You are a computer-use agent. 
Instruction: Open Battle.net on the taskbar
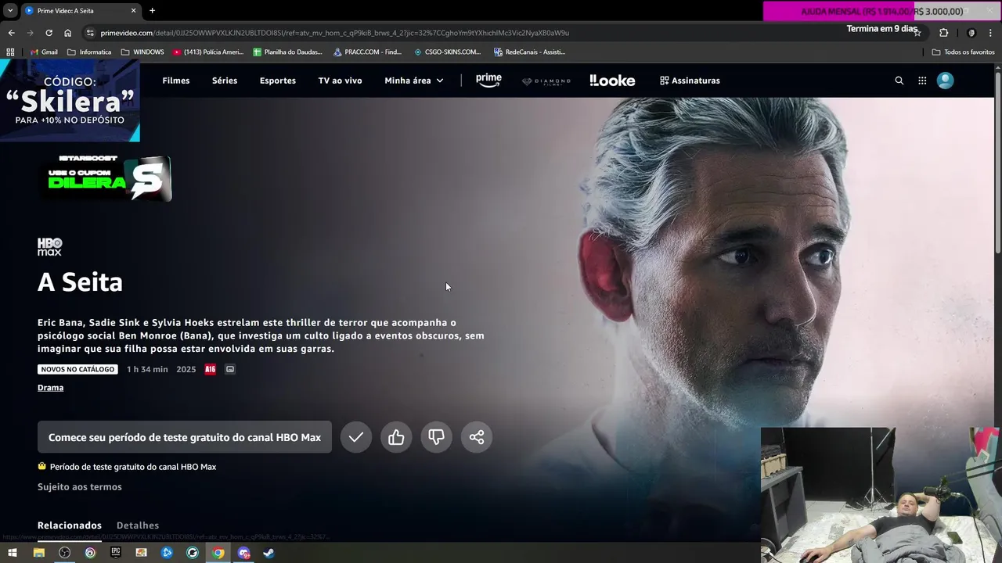pos(167,553)
